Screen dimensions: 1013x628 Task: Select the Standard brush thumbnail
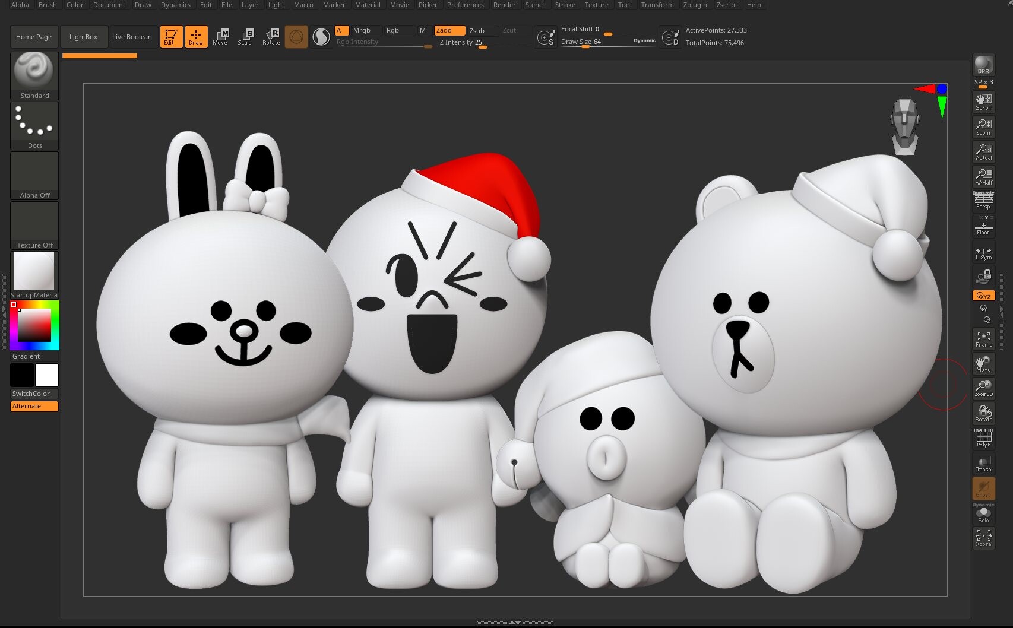coord(34,71)
